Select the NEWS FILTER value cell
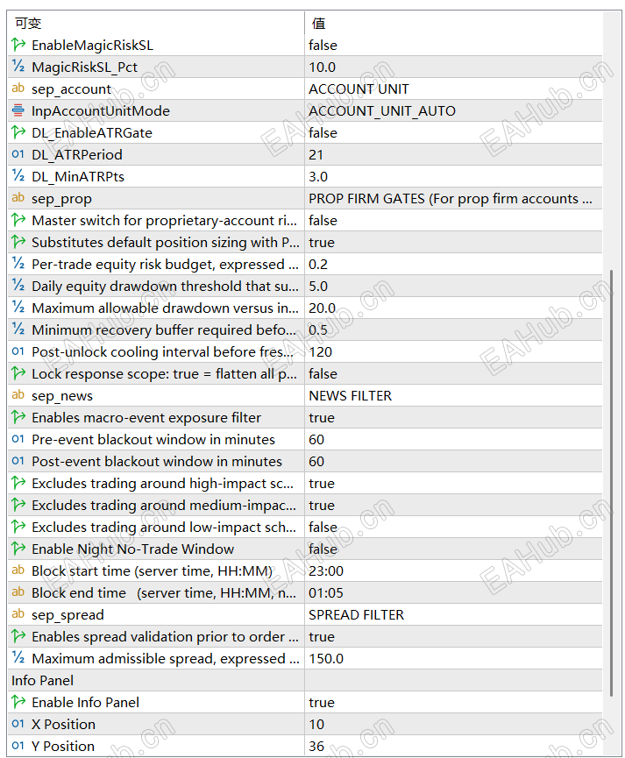Image resolution: width=625 pixels, height=758 pixels. click(453, 395)
